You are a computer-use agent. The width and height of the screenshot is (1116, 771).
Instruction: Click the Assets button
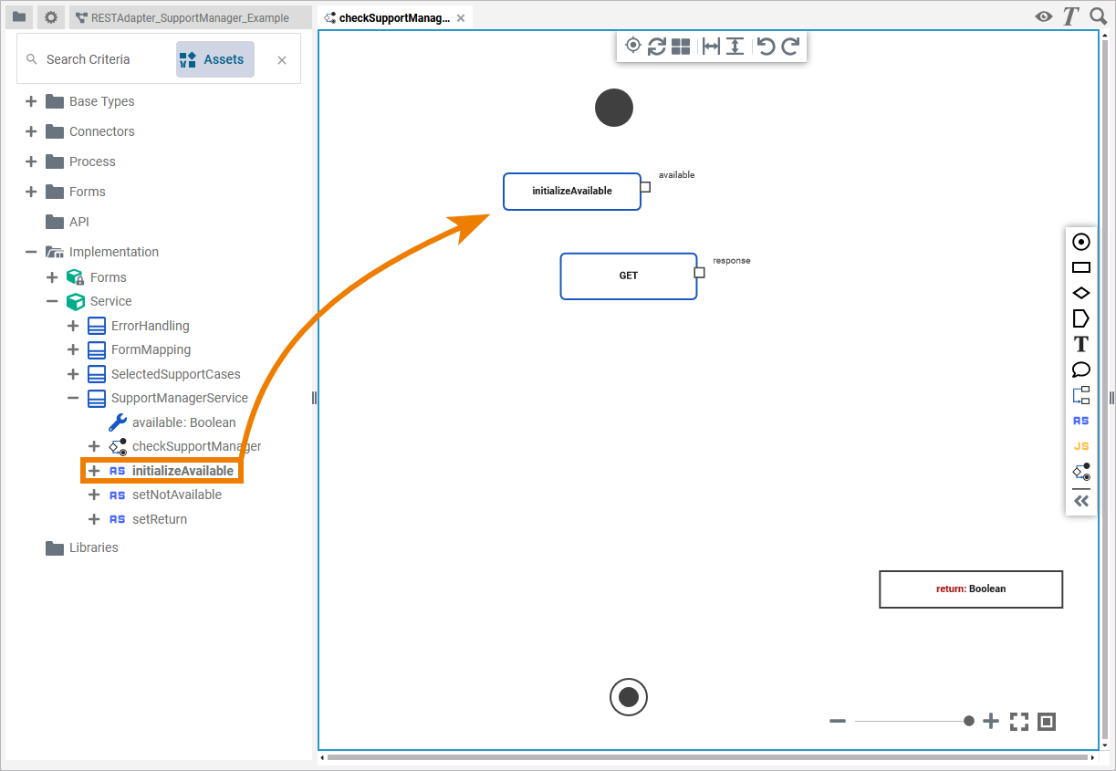215,59
